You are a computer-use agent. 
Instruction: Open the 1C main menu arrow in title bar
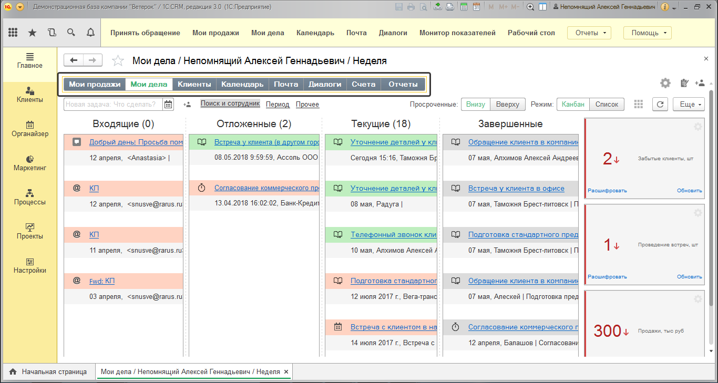point(20,7)
